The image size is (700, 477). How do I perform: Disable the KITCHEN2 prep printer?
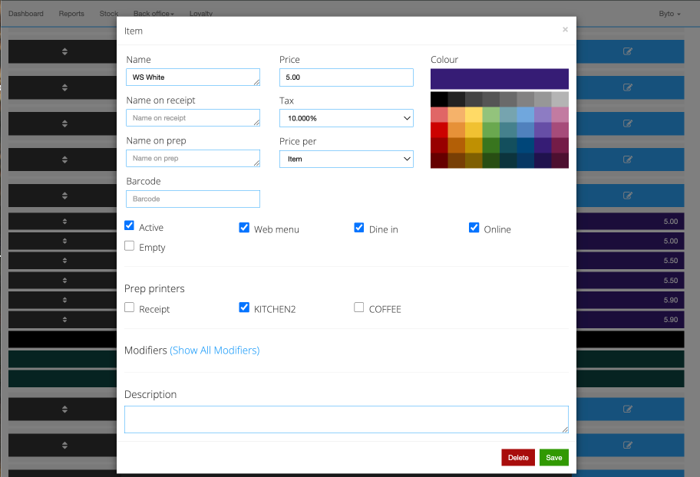(244, 308)
